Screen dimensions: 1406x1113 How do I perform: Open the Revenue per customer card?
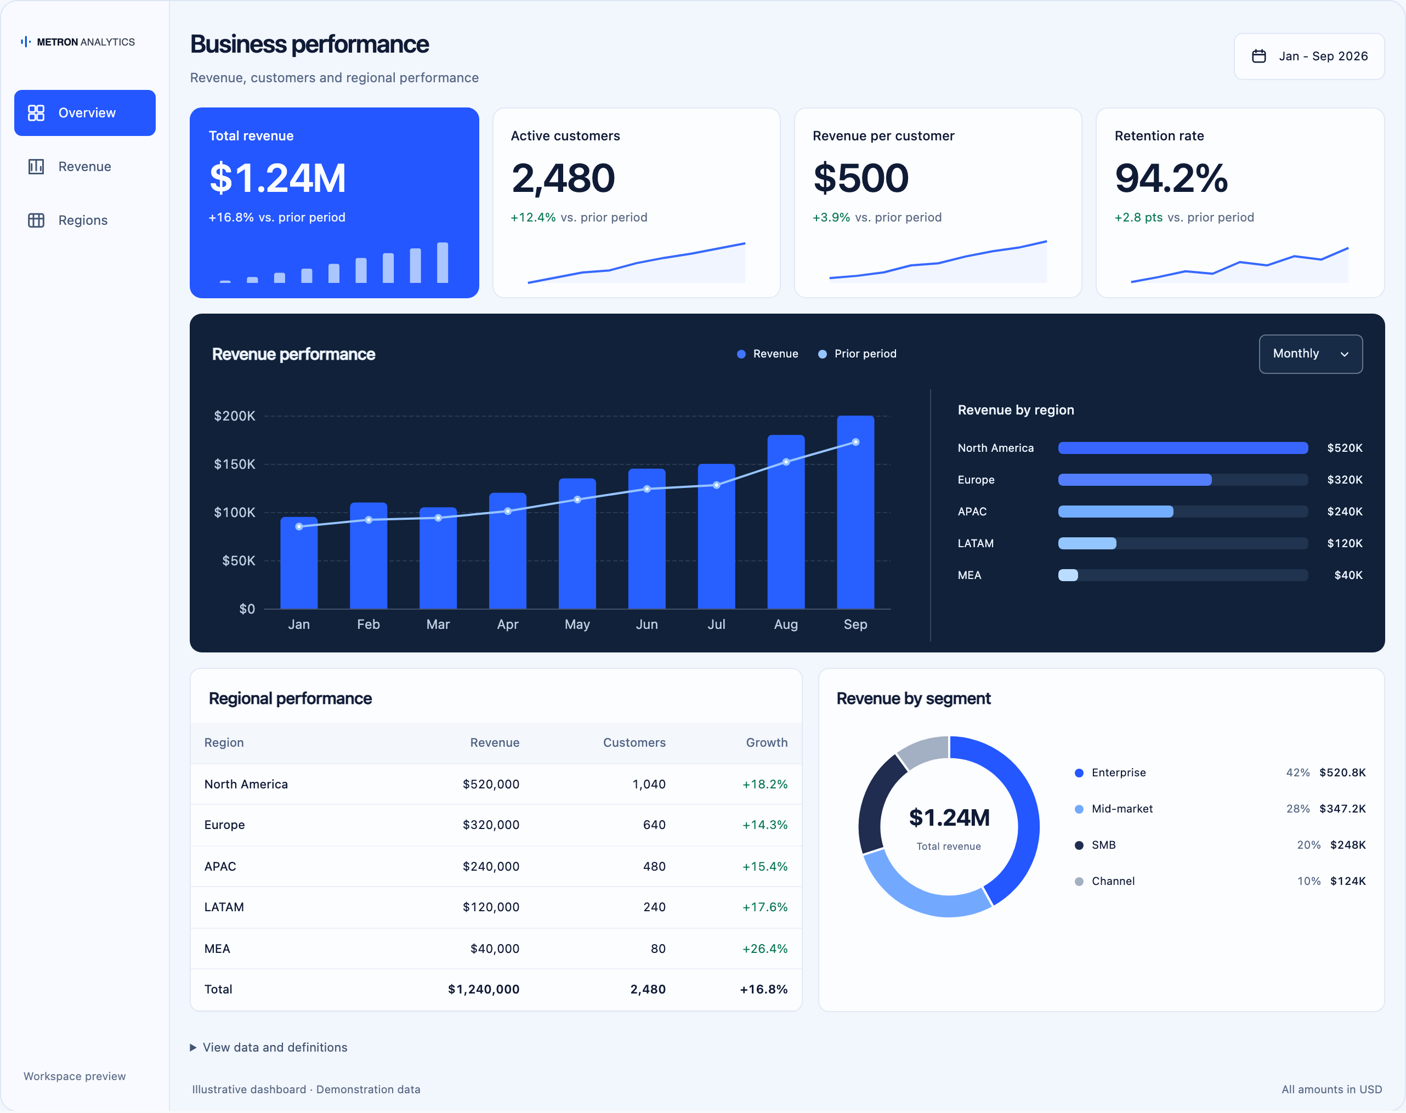(x=938, y=203)
